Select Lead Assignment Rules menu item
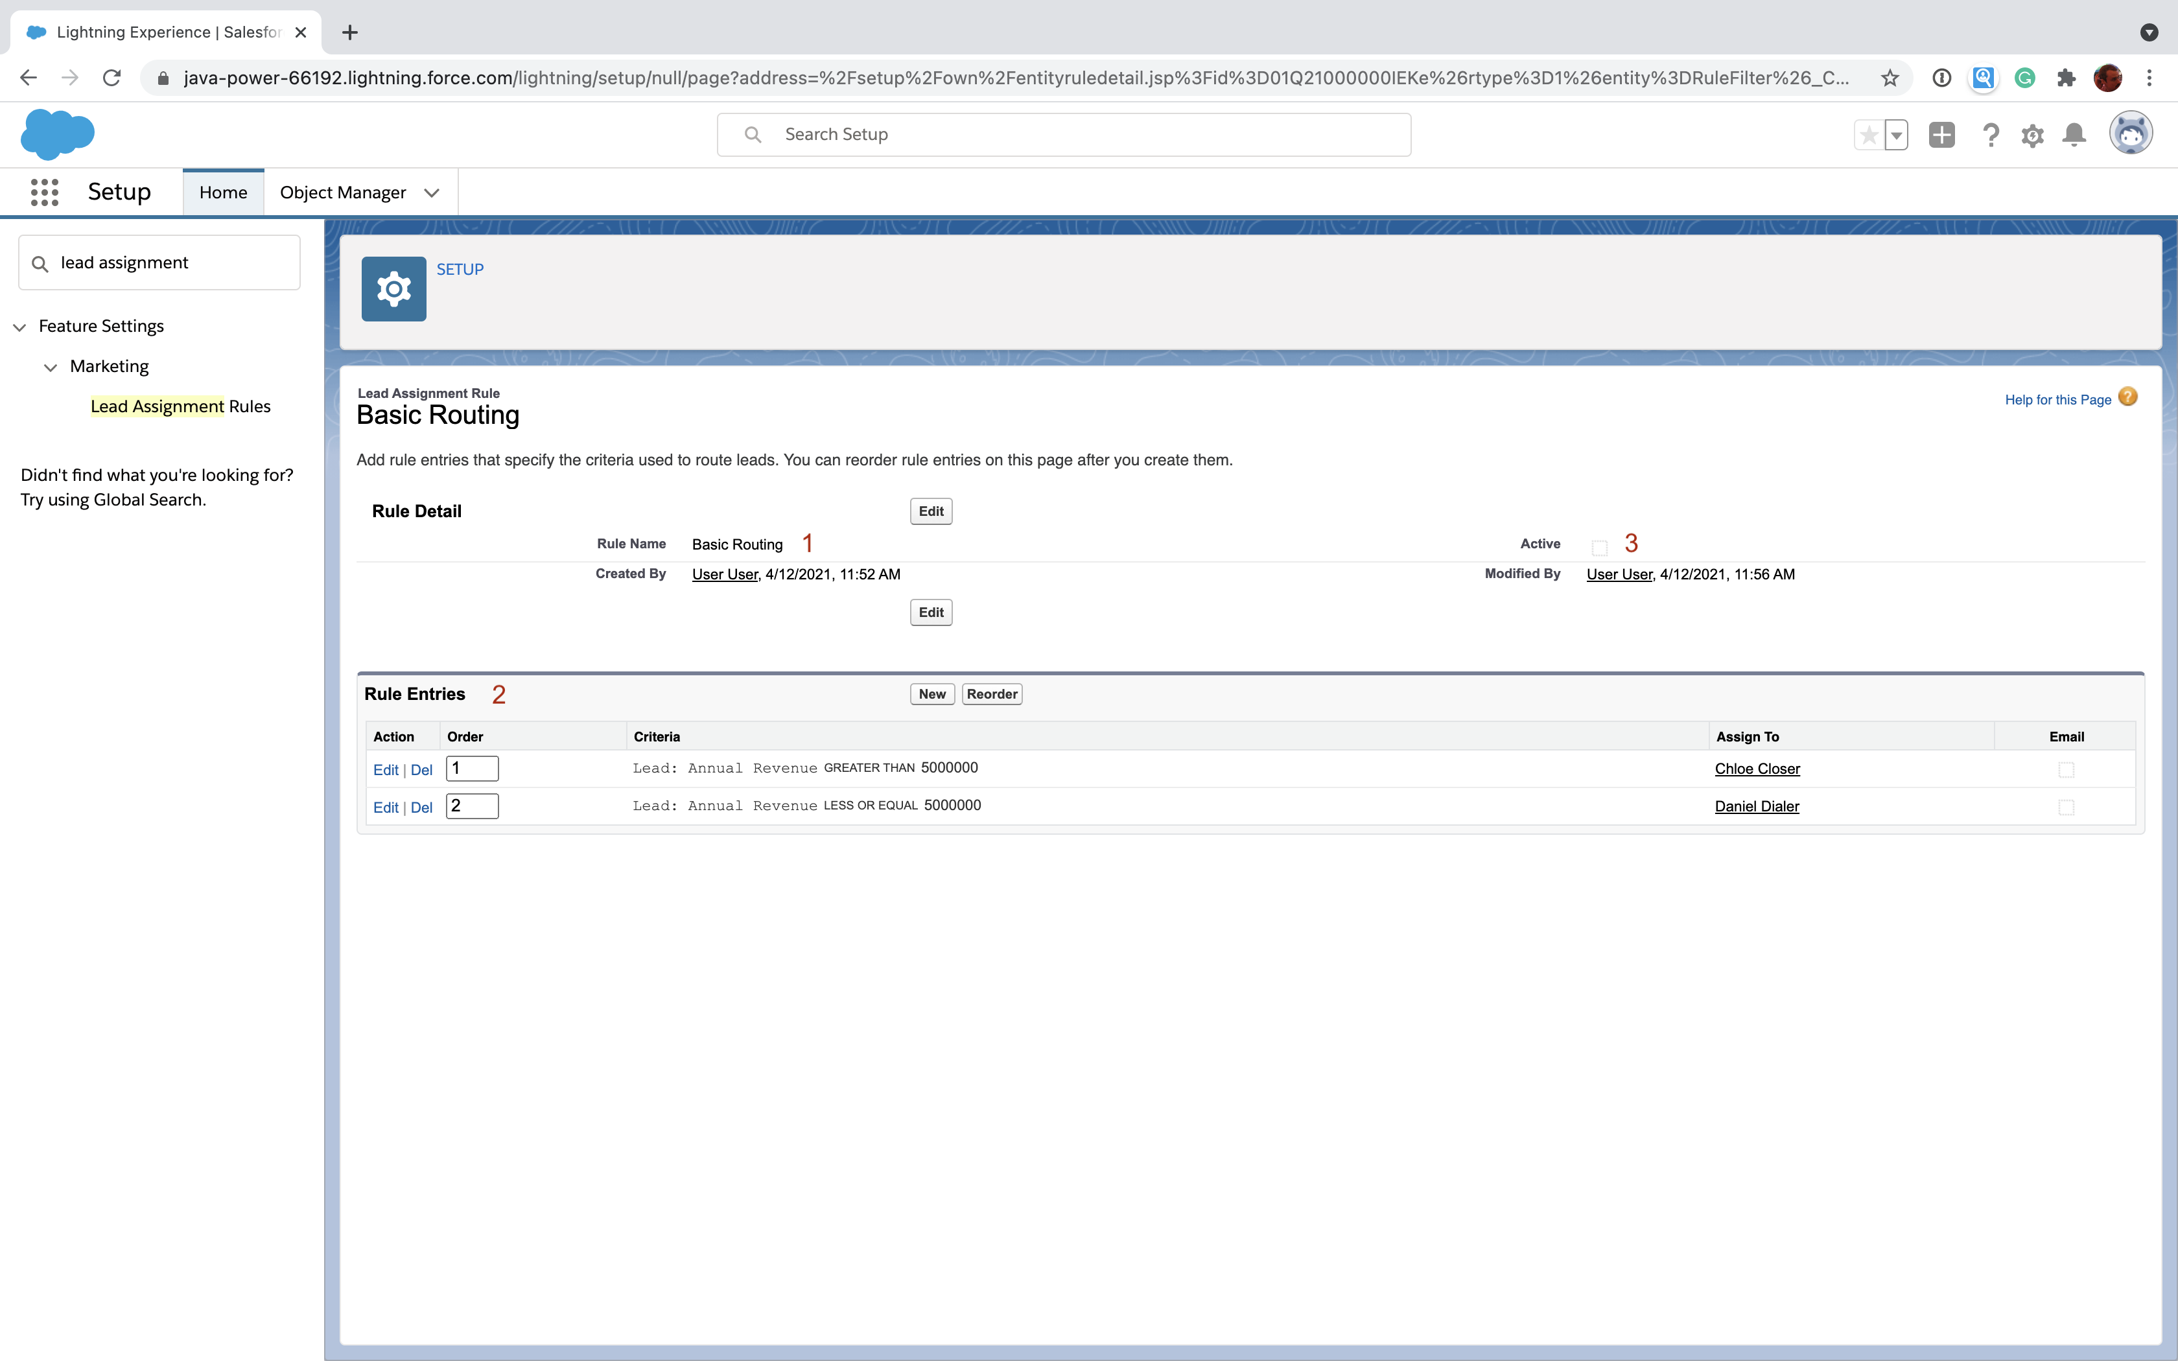The image size is (2178, 1361). coord(180,406)
